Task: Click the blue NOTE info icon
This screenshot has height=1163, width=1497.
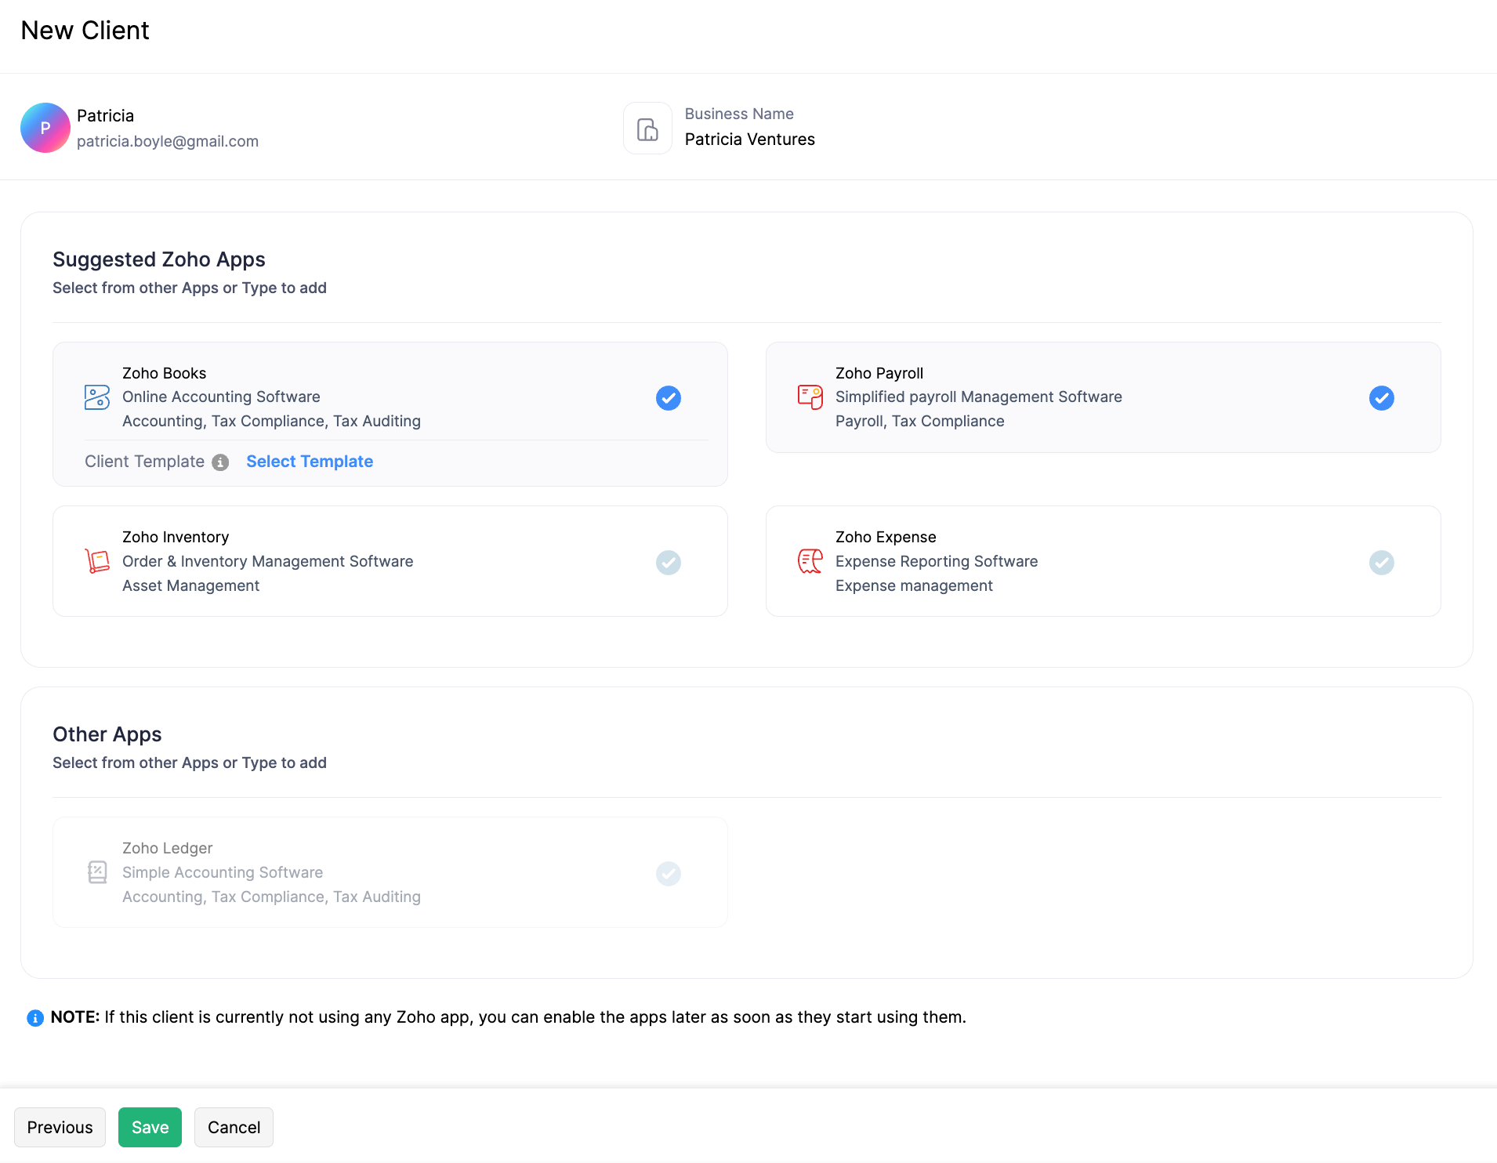Action: pos(35,1018)
